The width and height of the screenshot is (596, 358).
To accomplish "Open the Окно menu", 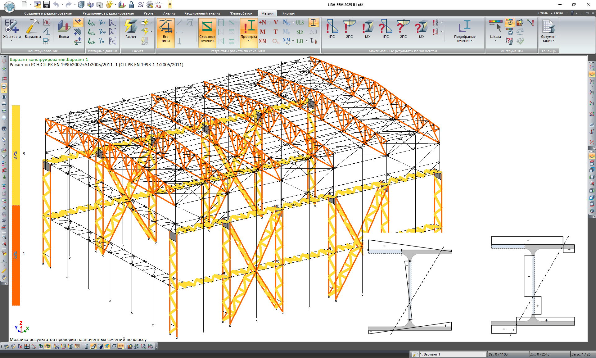I will [558, 13].
